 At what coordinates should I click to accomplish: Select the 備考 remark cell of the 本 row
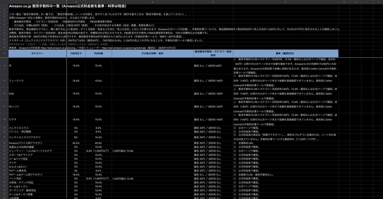pos(285,66)
